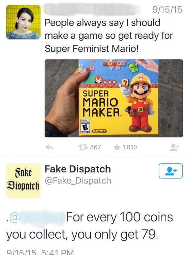Follow Fake Dispatch with the blue-outlined button
Image resolution: width=189 pixels, height=255 pixels.
tap(171, 171)
